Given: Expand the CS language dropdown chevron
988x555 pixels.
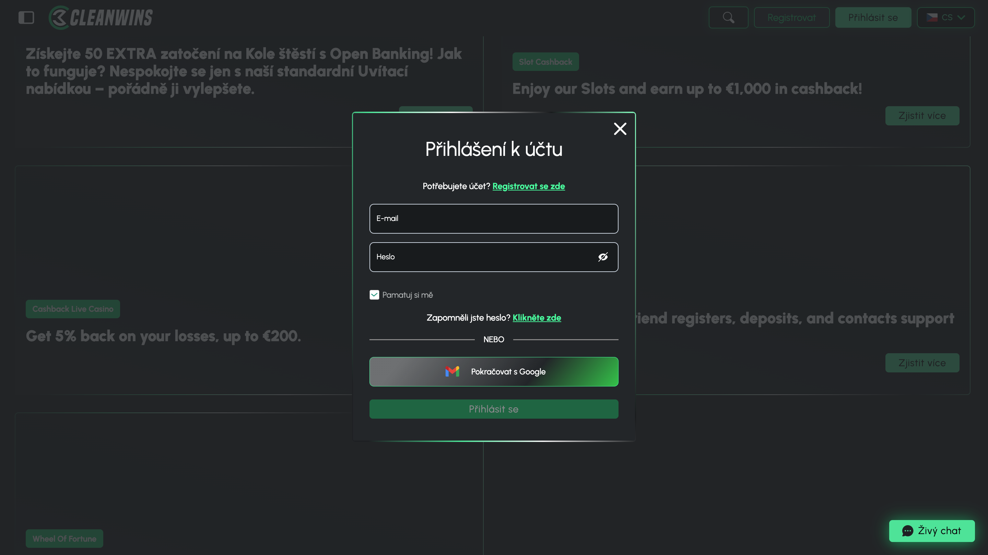Looking at the screenshot, I should (961, 17).
